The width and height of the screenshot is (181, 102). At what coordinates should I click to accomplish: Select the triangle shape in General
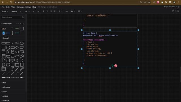[8, 52]
